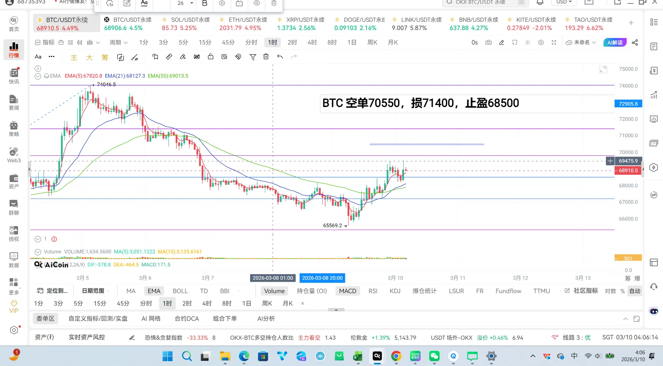663x366 pixels.
Task: Open the 更多 more apps icon
Action: pos(14,286)
